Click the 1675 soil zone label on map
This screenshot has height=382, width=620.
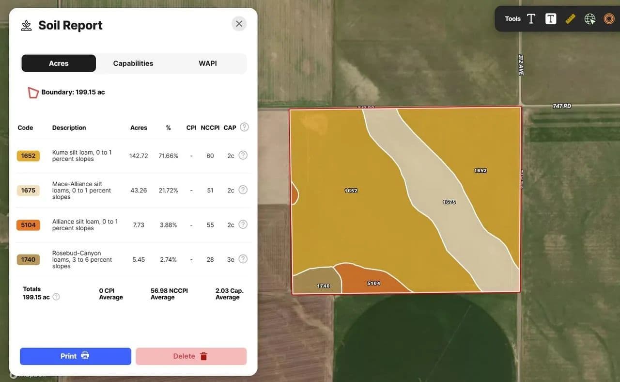click(449, 202)
